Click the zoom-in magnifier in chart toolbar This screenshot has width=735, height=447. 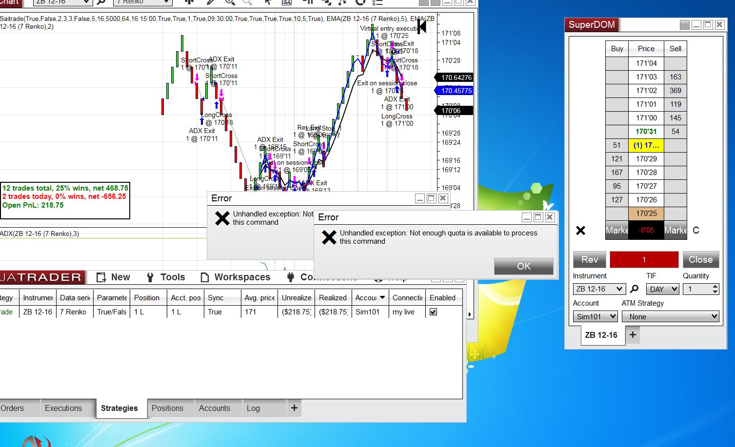(x=230, y=1)
